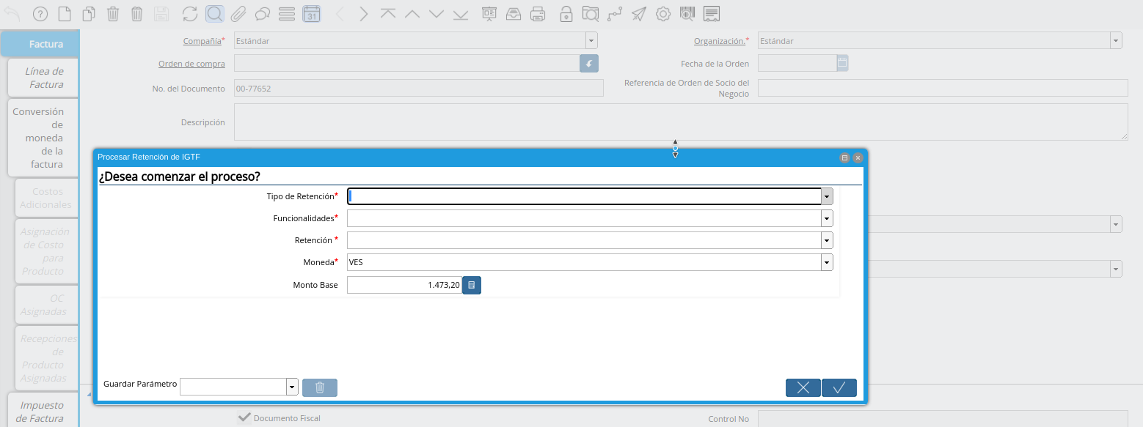Click Referencia de Orden de Socio field
Screen dimensions: 1143x427
tap(943, 88)
